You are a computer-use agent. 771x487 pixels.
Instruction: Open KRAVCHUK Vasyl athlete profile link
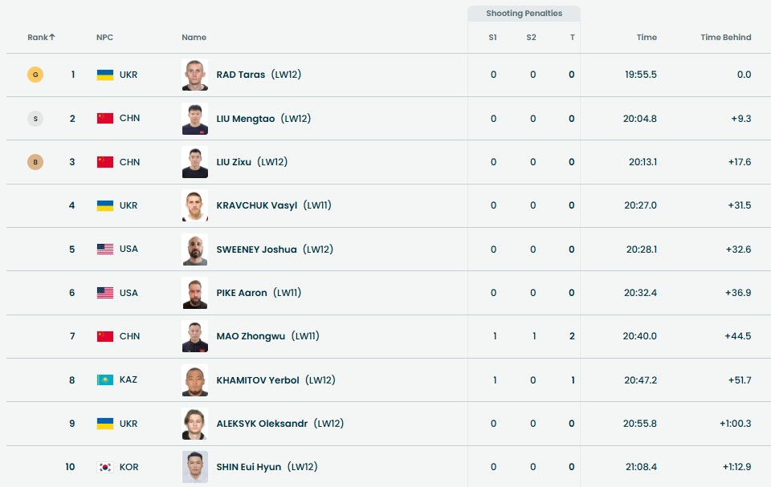[256, 205]
